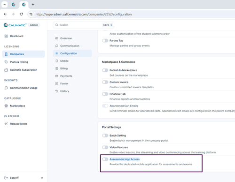The image size is (235, 182).
Task: Turn on the Financial Tab toggle
Action: (105, 94)
